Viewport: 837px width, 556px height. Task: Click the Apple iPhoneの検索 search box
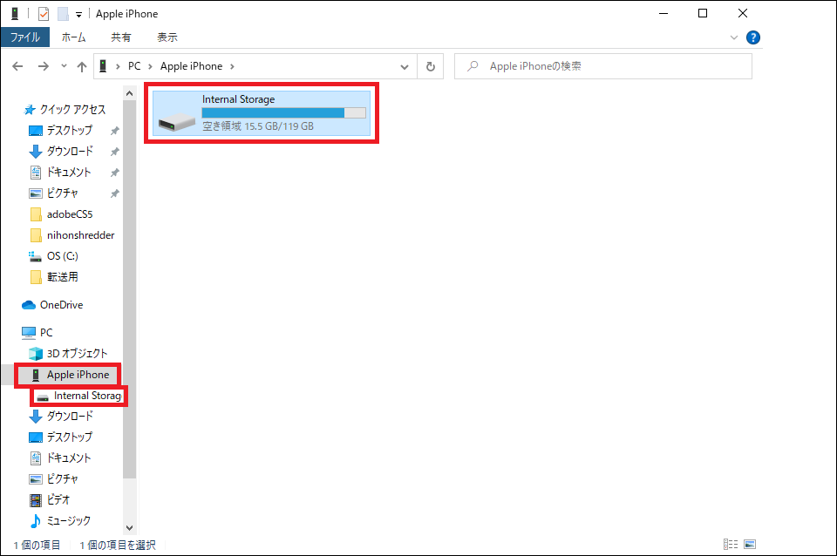pos(603,66)
